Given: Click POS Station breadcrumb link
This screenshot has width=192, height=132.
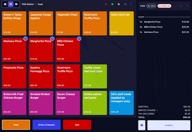Looking at the screenshot, I should tap(27, 4).
